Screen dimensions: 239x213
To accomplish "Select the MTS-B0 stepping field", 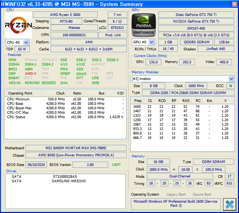I will tap(66, 21).
